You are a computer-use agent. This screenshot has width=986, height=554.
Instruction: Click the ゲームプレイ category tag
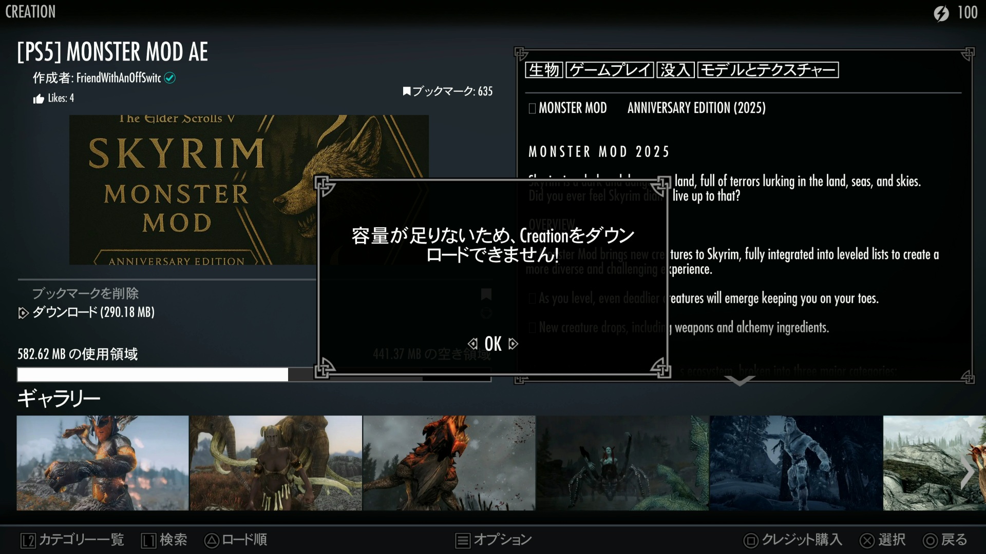[x=610, y=70]
